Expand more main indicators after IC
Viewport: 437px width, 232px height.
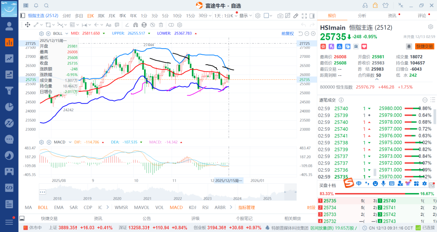[x=108, y=207]
